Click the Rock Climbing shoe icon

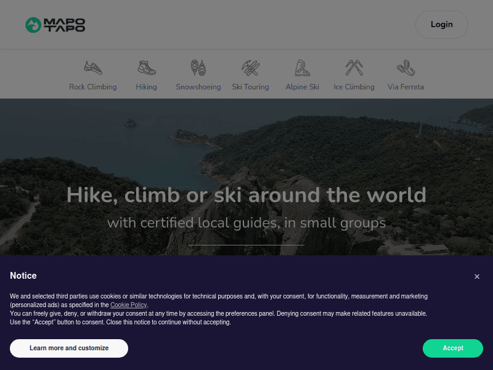pos(93,68)
